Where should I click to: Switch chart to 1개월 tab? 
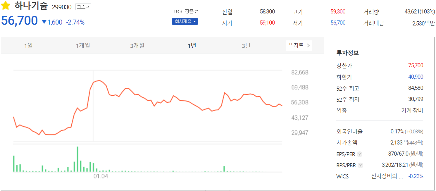click(x=83, y=46)
